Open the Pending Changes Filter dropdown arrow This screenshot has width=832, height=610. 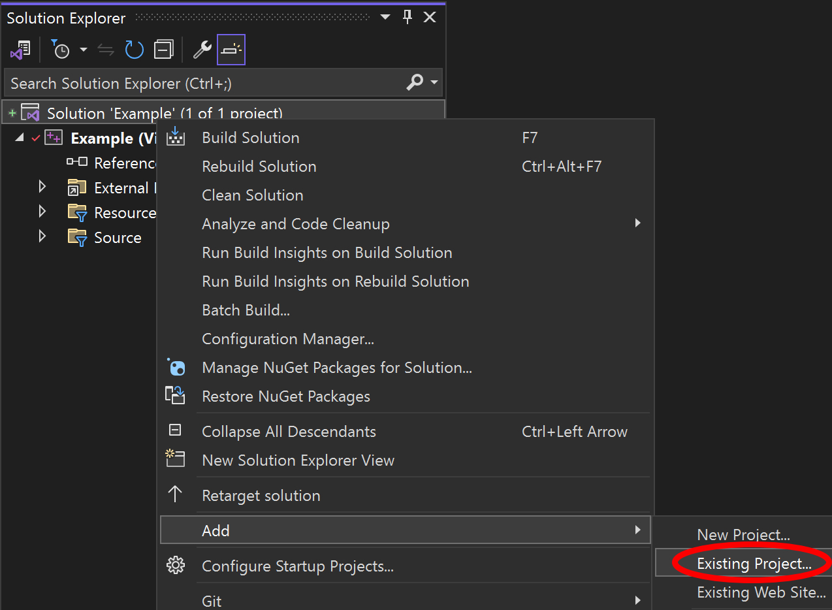[83, 50]
